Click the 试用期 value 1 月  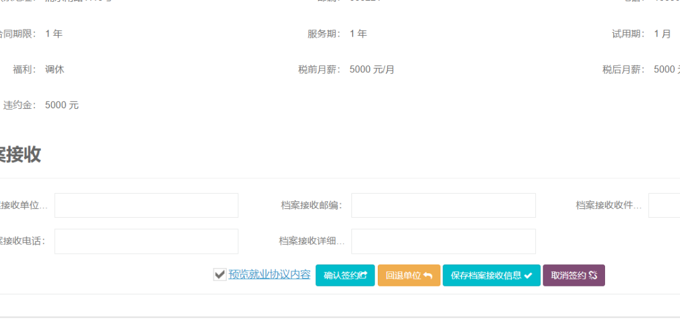pyautogui.click(x=662, y=34)
